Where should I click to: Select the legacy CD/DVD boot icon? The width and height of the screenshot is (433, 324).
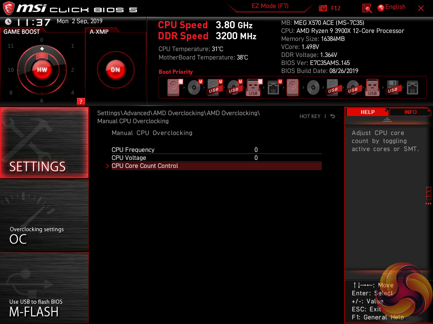(x=313, y=88)
